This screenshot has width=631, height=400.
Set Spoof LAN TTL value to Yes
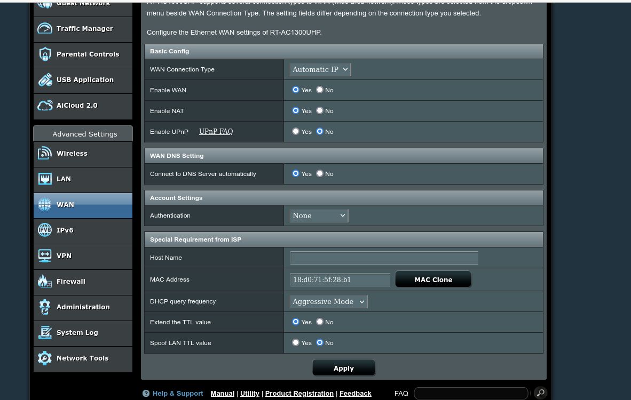point(296,342)
